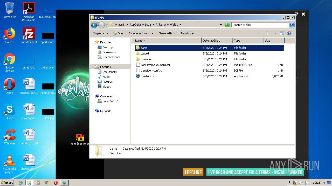Click the refresh button beside the address bar
The image size is (332, 186).
point(227,25)
